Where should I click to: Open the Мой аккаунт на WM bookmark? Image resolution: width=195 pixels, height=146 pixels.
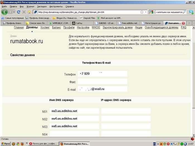(x=109, y=18)
